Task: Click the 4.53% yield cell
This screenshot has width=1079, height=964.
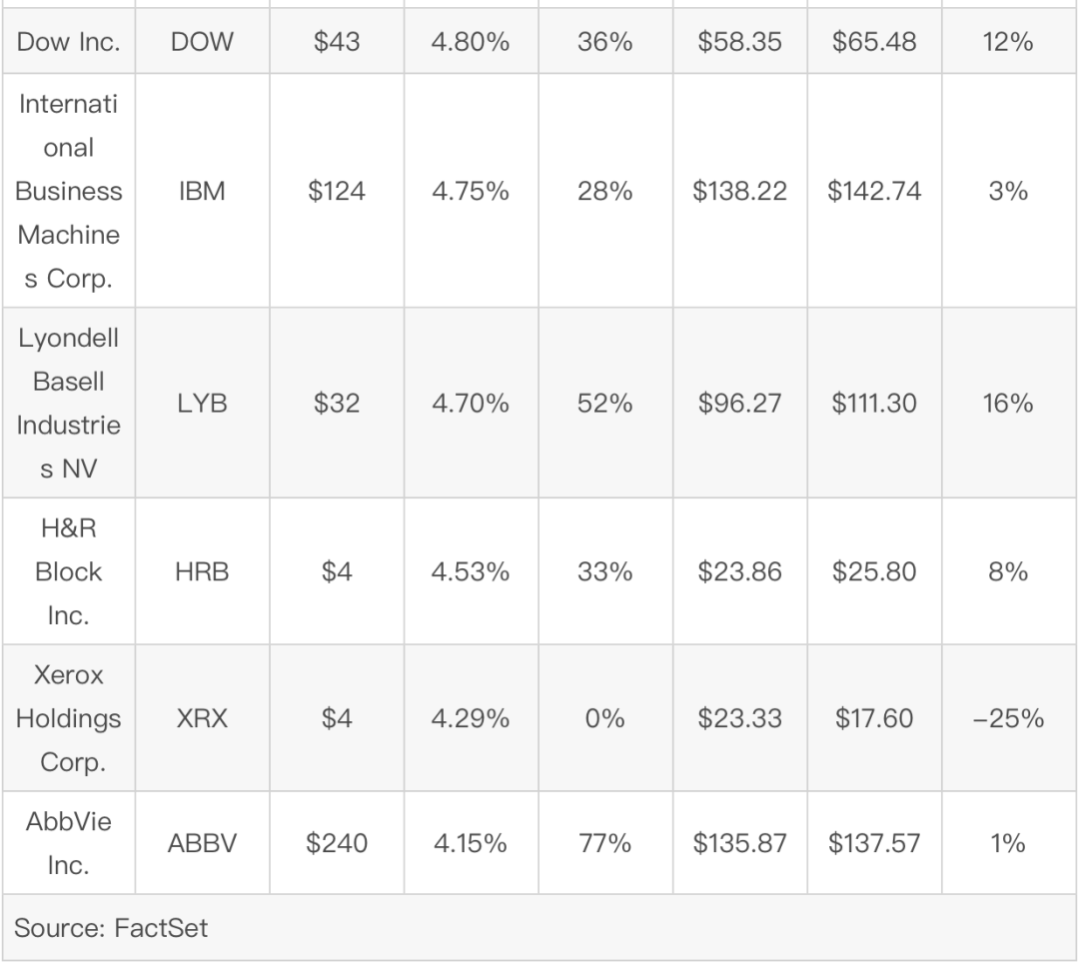Action: point(471,572)
